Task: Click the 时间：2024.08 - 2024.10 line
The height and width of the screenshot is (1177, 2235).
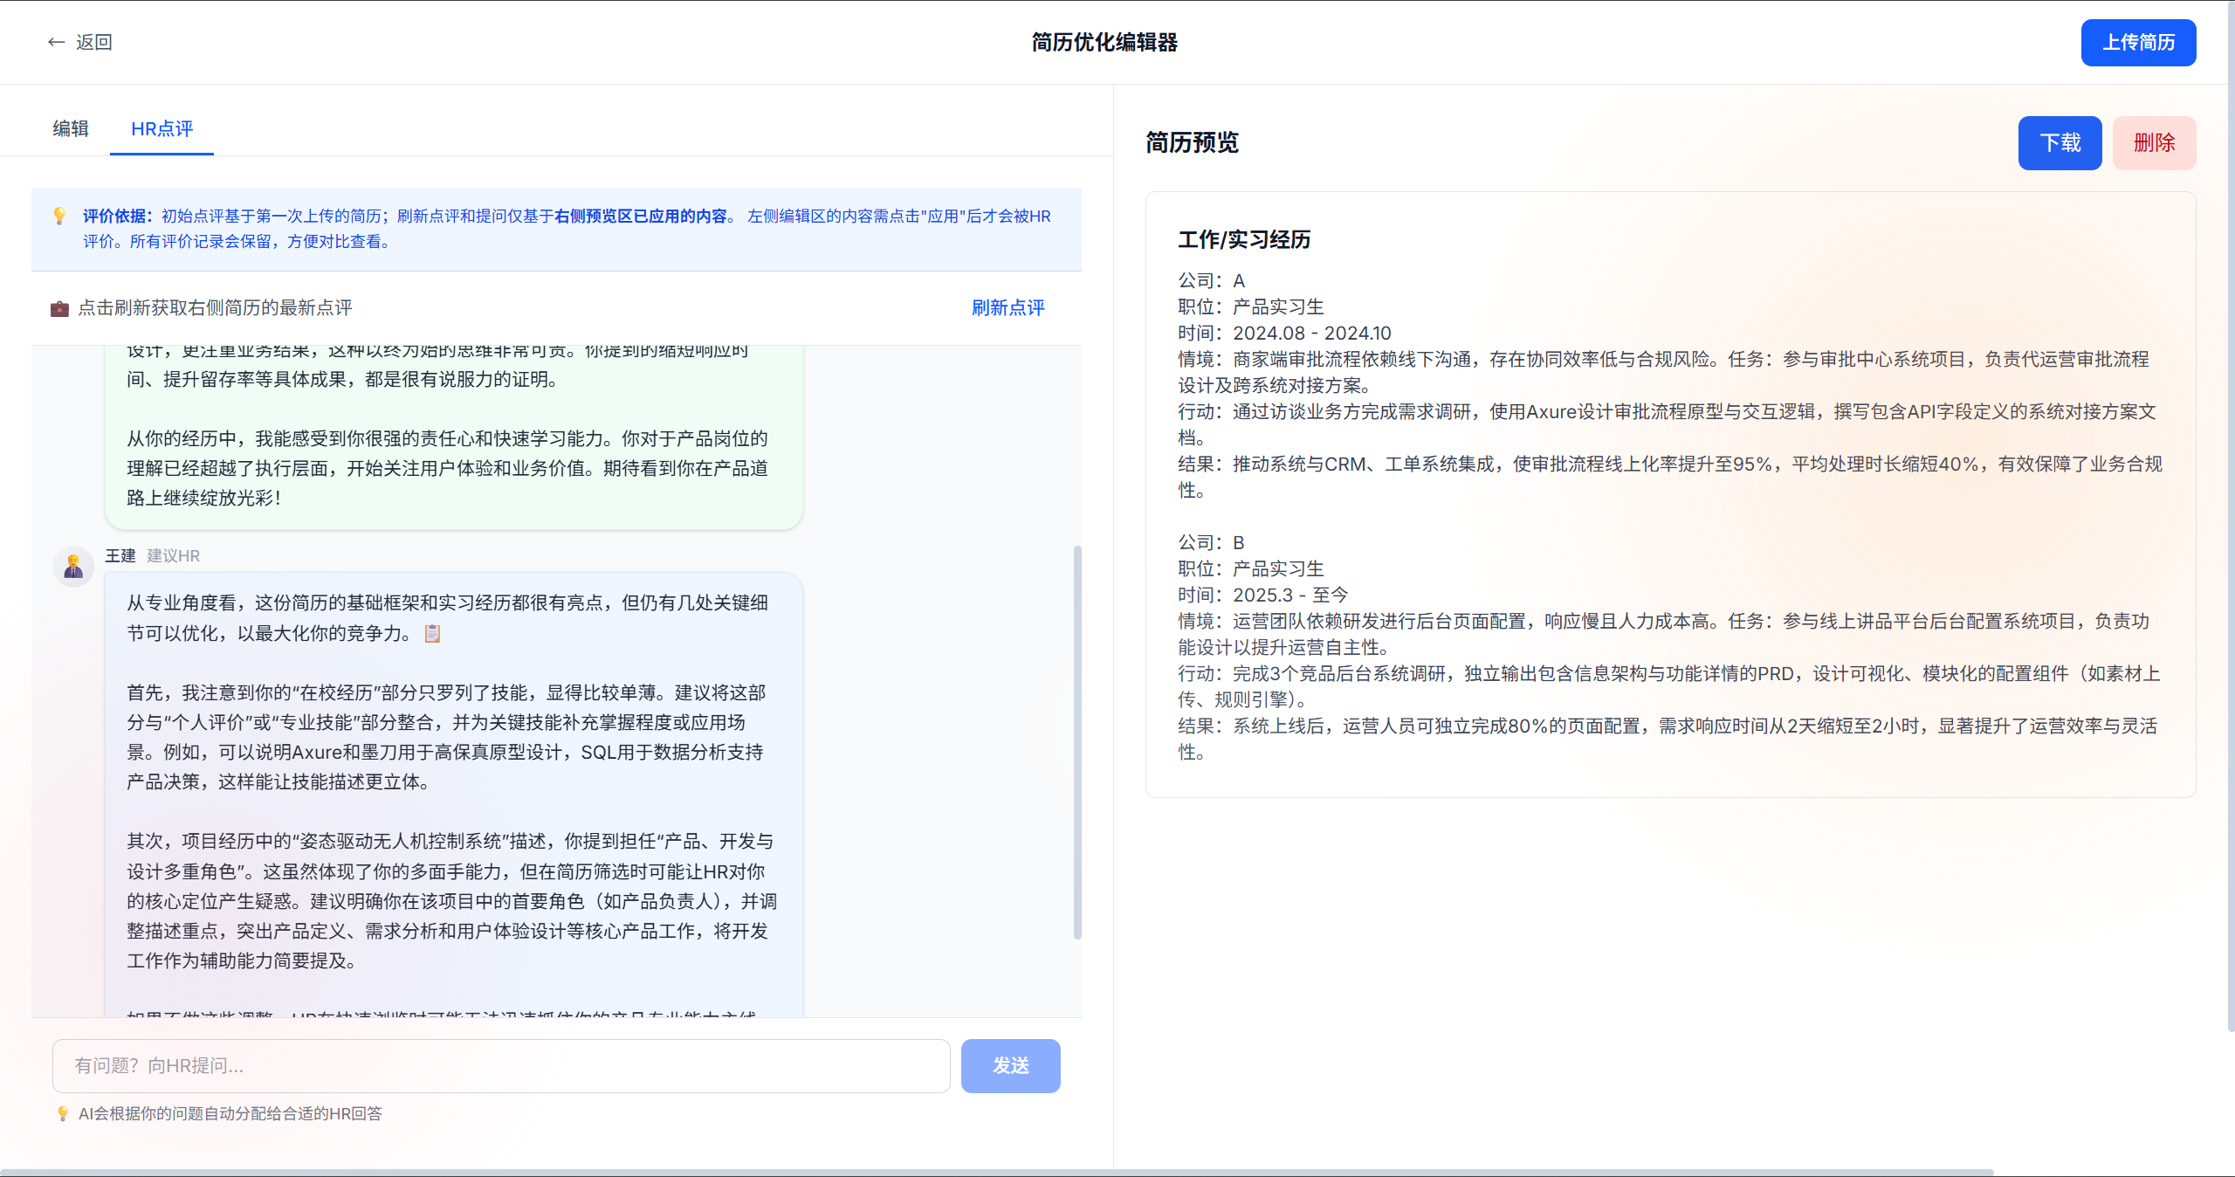Action: 1284,333
